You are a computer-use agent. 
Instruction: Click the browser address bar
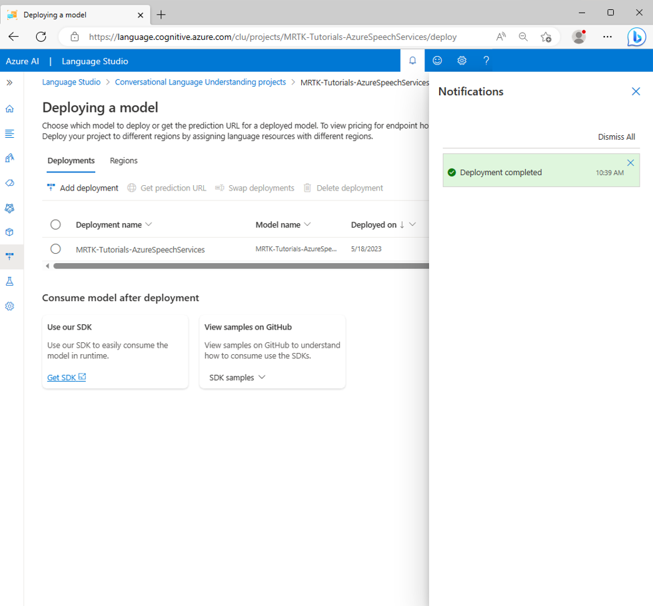(x=273, y=37)
